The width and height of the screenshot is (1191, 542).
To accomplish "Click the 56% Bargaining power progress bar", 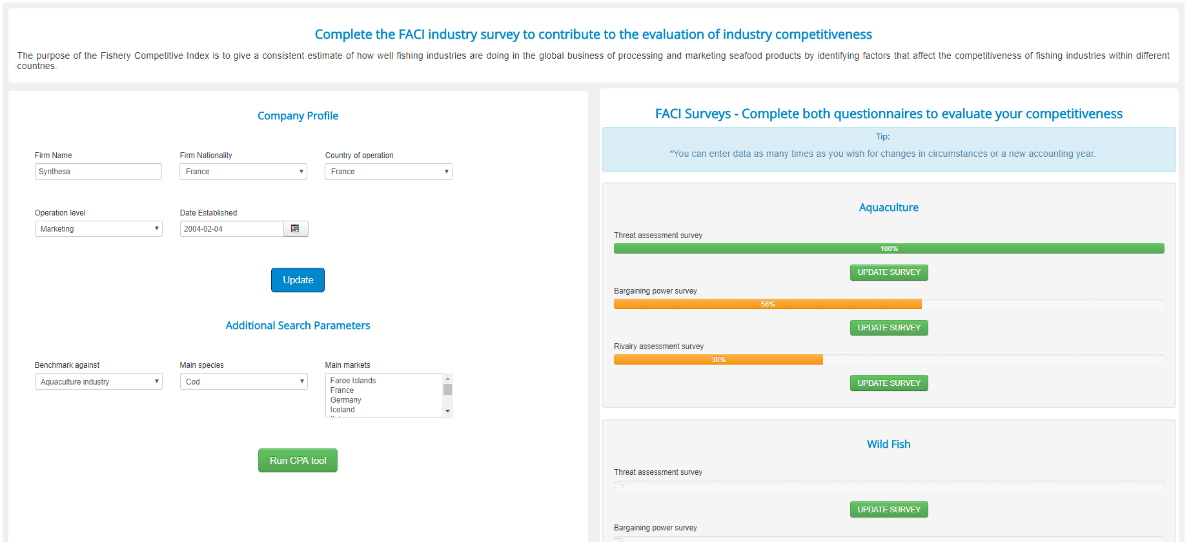I will [768, 304].
